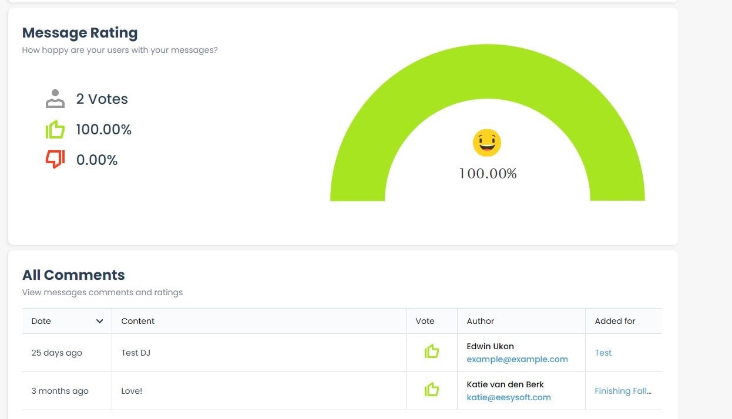Click the thumbs up vote on Test DJ row
Image resolution: width=732 pixels, height=419 pixels.
pyautogui.click(x=432, y=352)
